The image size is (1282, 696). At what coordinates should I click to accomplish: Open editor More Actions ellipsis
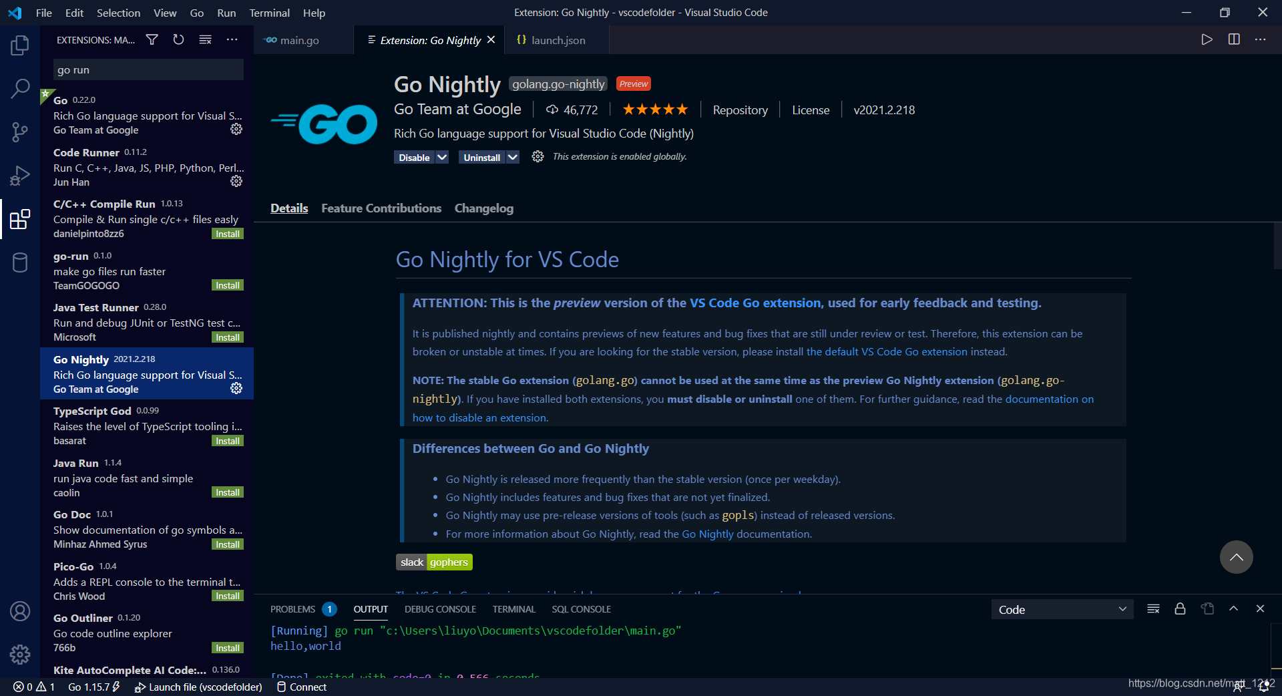pyautogui.click(x=1260, y=39)
